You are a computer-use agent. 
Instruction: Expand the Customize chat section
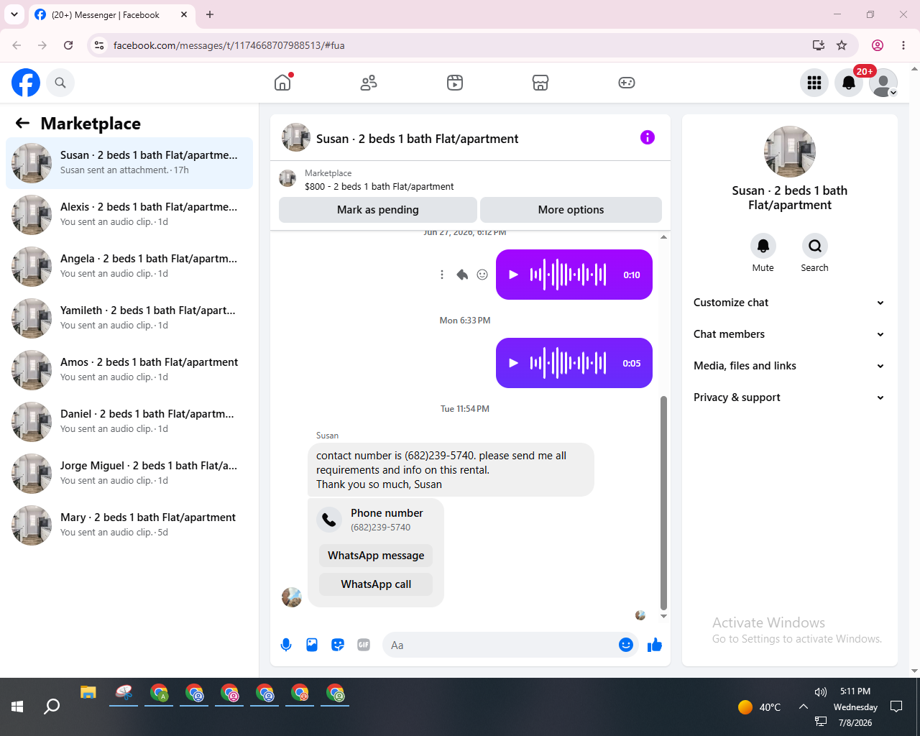click(789, 303)
